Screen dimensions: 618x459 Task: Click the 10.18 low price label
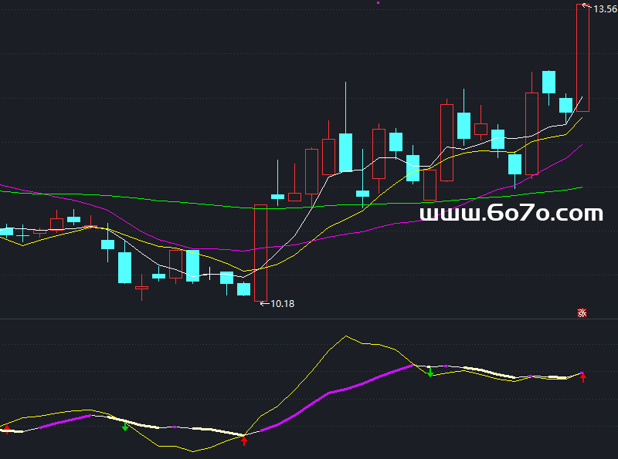283,304
